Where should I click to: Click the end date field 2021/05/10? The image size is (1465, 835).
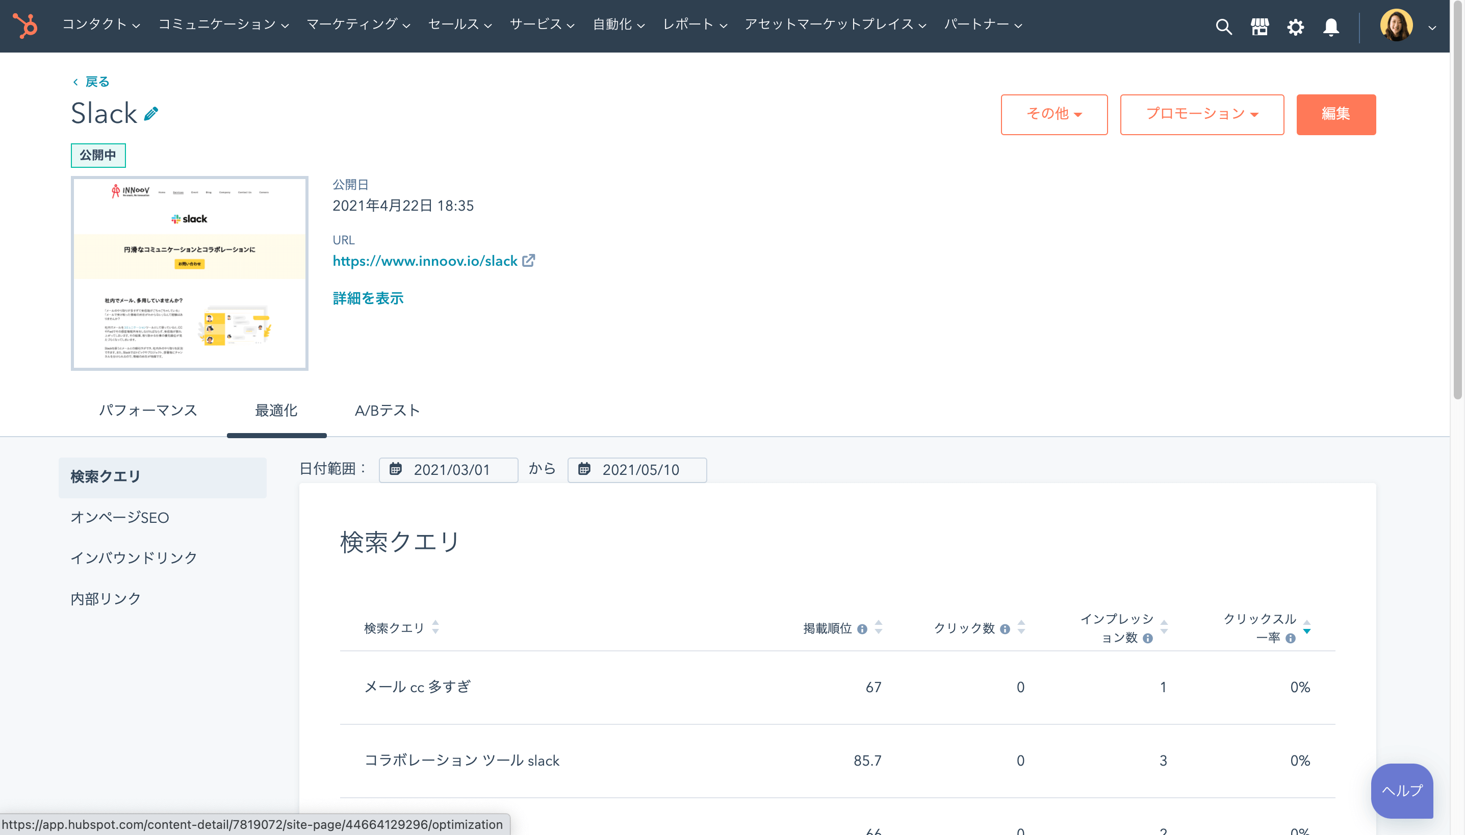637,470
